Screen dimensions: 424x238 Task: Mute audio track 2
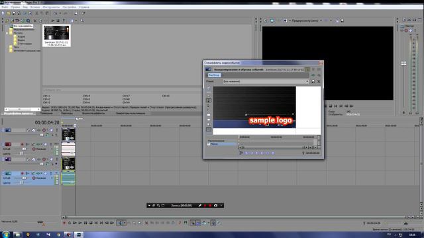[x=46, y=144]
